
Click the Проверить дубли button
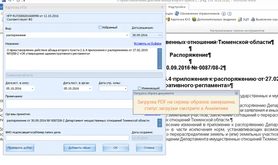click(x=20, y=147)
